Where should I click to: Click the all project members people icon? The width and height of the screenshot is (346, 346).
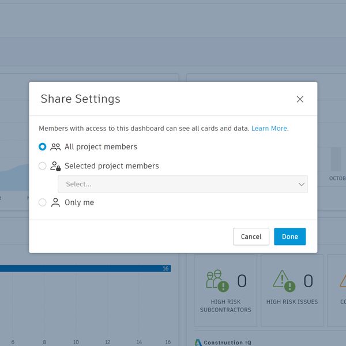click(55, 147)
